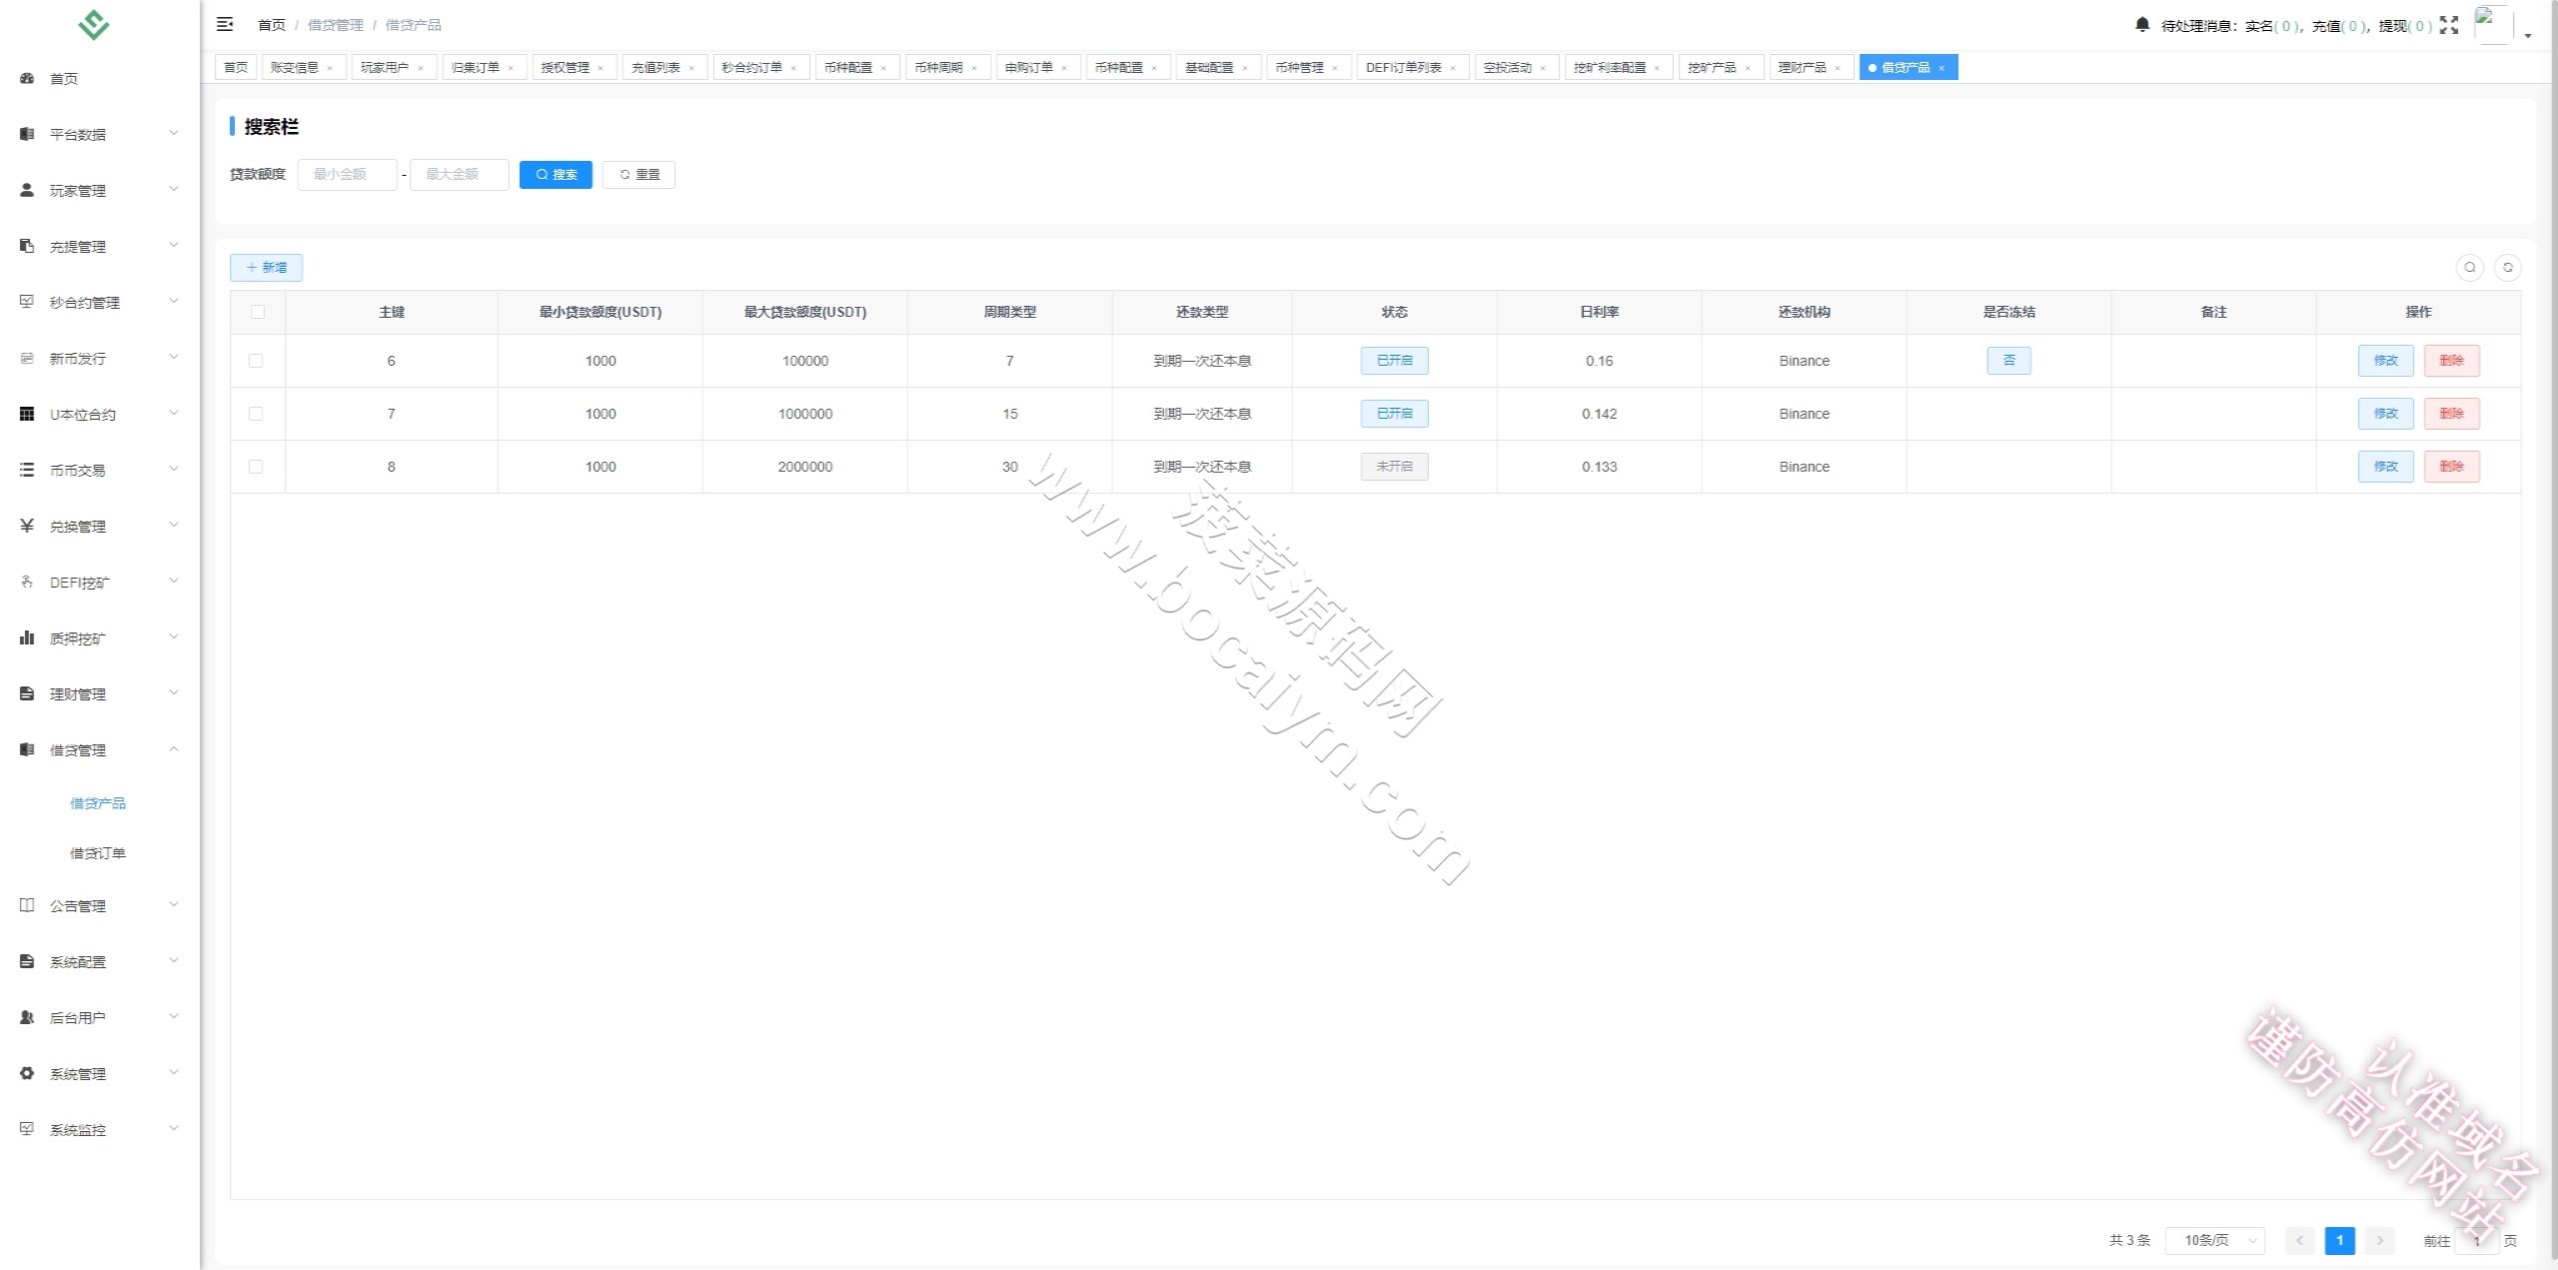Screen dimensions: 2558x1270
Task: Click 删除 for row with 主键 7
Action: pyautogui.click(x=2451, y=414)
